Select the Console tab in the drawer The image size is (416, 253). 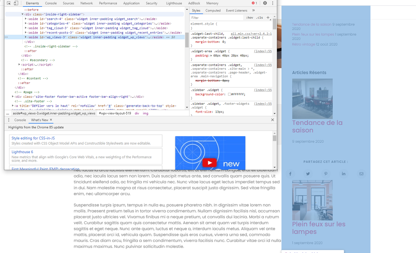[x=20, y=120]
